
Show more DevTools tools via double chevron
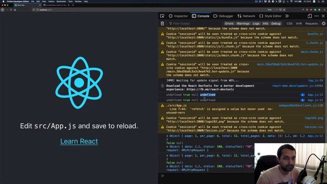pos(287,16)
